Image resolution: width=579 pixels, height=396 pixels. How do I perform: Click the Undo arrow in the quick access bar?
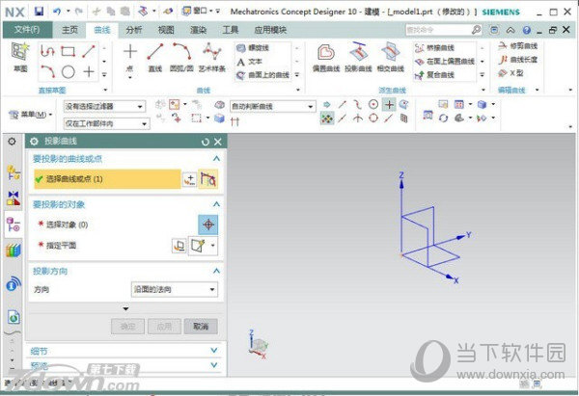tap(57, 12)
